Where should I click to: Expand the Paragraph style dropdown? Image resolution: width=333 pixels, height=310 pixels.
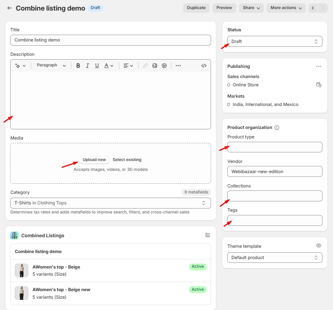click(x=51, y=66)
